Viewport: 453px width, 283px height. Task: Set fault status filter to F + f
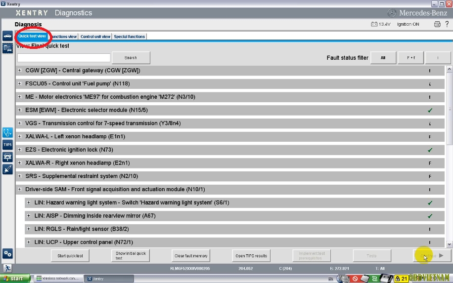click(411, 58)
